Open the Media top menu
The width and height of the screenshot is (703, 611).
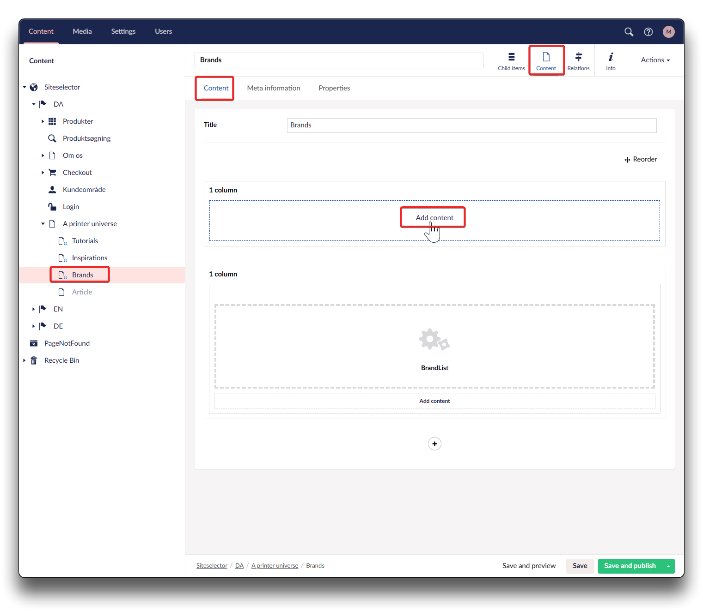point(82,31)
